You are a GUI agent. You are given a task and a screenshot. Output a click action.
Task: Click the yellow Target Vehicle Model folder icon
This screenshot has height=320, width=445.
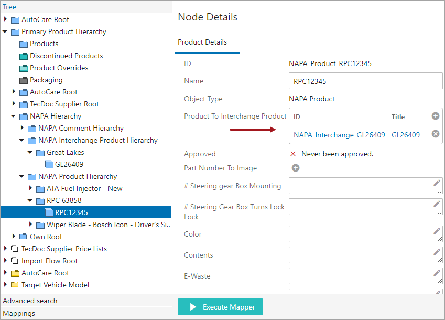pos(15,285)
